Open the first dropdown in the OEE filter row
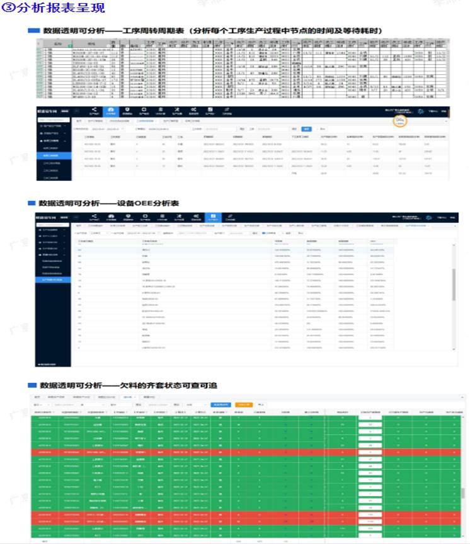 (x=96, y=233)
